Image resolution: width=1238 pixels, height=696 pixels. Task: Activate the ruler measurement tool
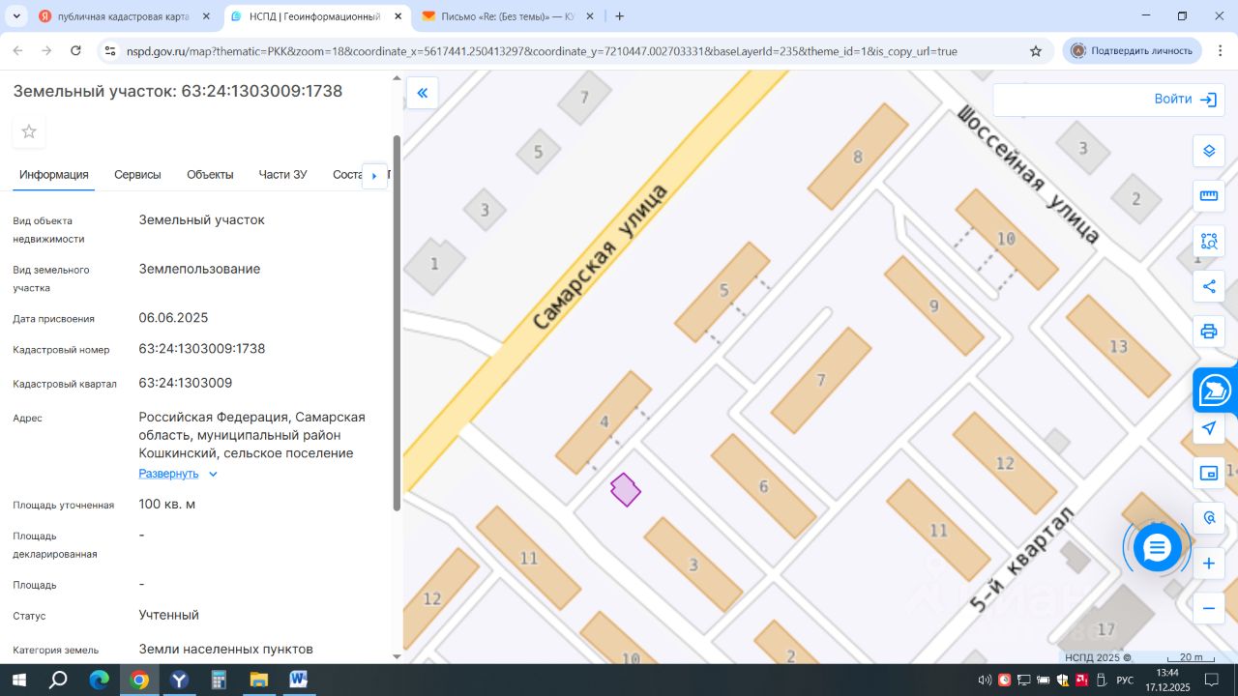tap(1208, 196)
